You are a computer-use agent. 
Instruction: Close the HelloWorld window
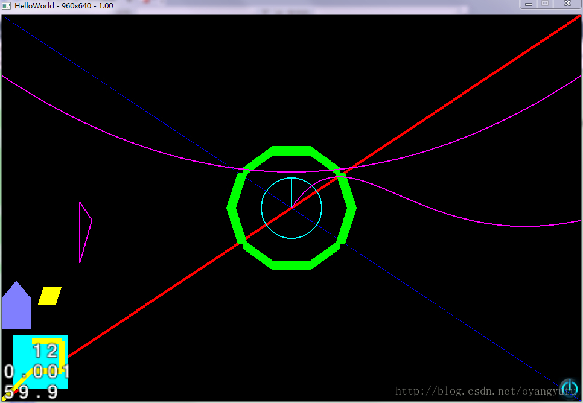(x=567, y=4)
